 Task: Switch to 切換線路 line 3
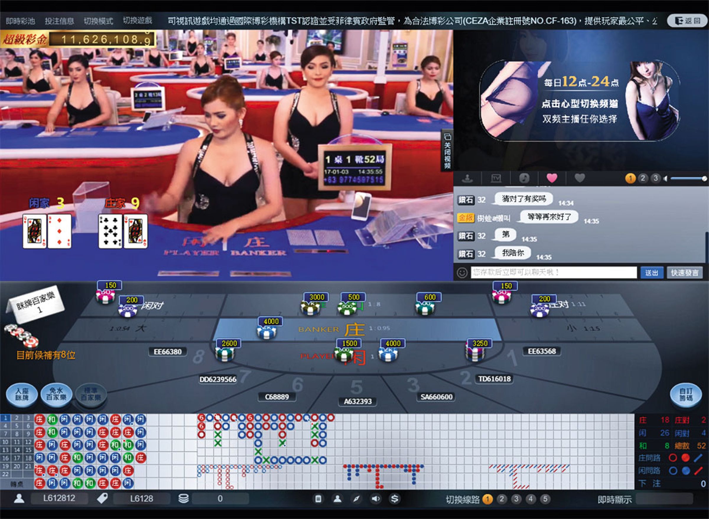(516, 499)
